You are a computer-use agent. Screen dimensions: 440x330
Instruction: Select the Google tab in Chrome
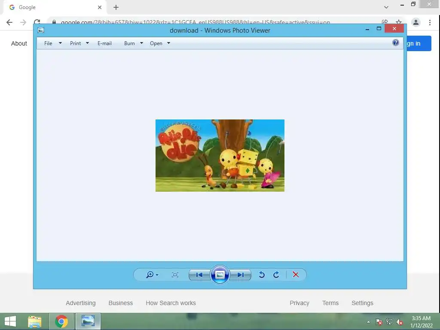pos(55,7)
